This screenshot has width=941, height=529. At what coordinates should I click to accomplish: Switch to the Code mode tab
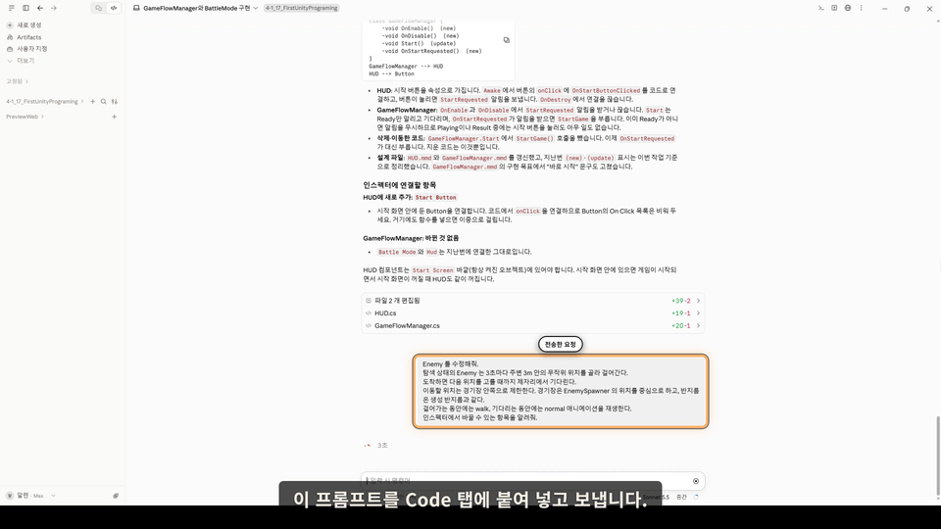114,8
